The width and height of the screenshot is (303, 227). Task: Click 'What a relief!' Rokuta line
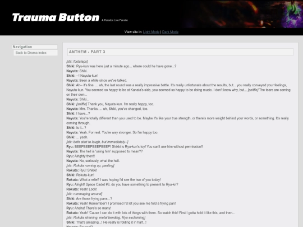[113, 180]
